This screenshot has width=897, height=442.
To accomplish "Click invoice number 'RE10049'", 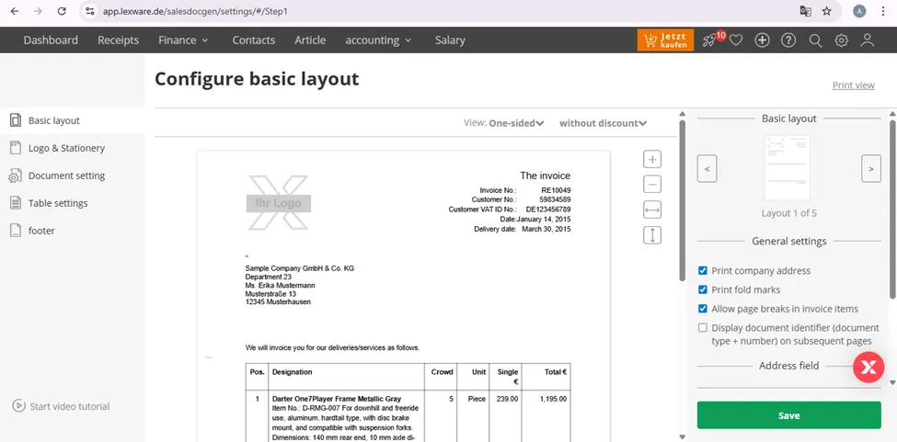I will (x=556, y=189).
